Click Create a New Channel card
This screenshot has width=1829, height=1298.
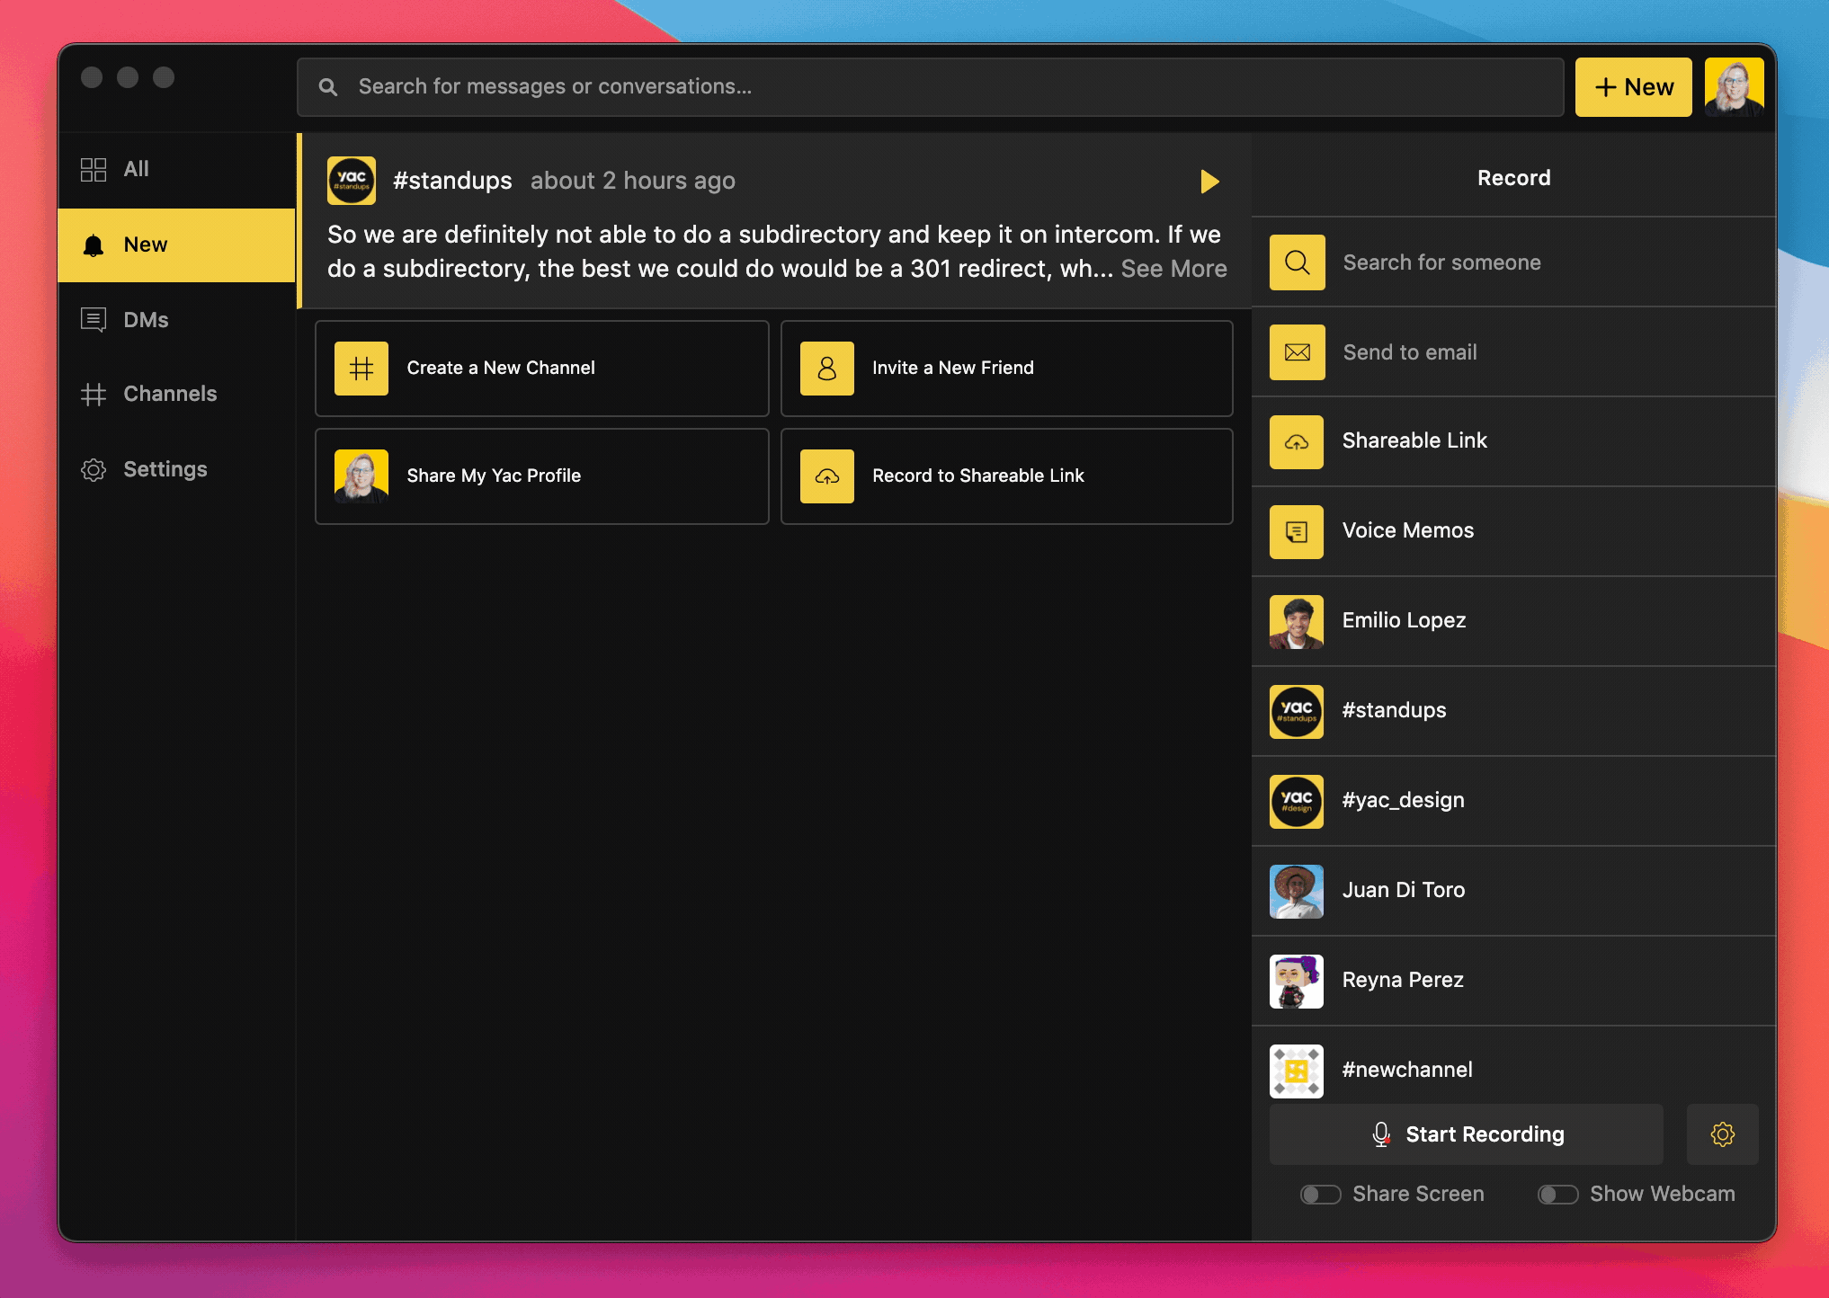click(x=542, y=369)
